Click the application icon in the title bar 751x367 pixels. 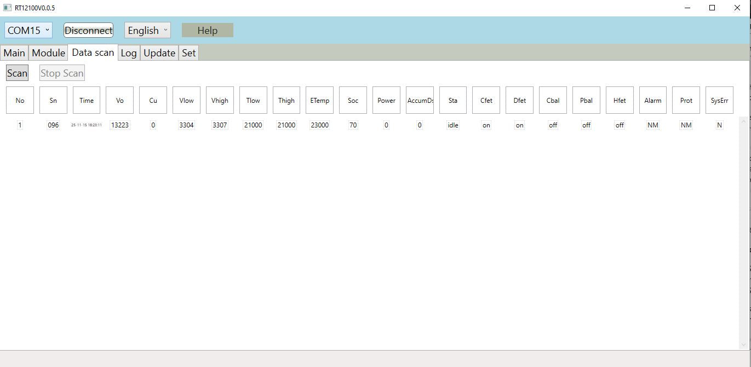[x=7, y=8]
